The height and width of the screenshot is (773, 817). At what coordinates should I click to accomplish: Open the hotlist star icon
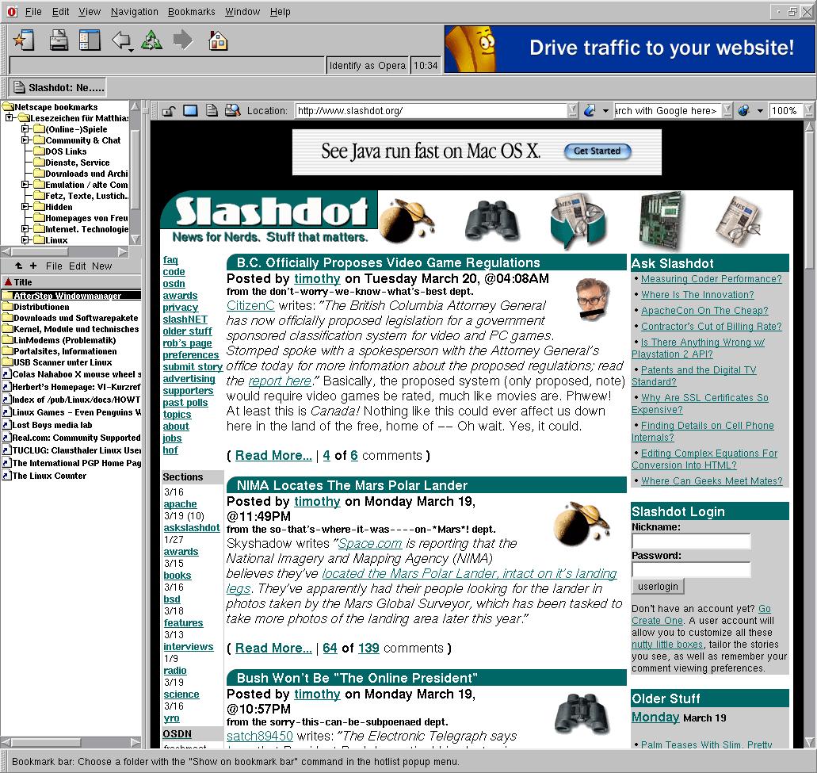pyautogui.click(x=24, y=40)
